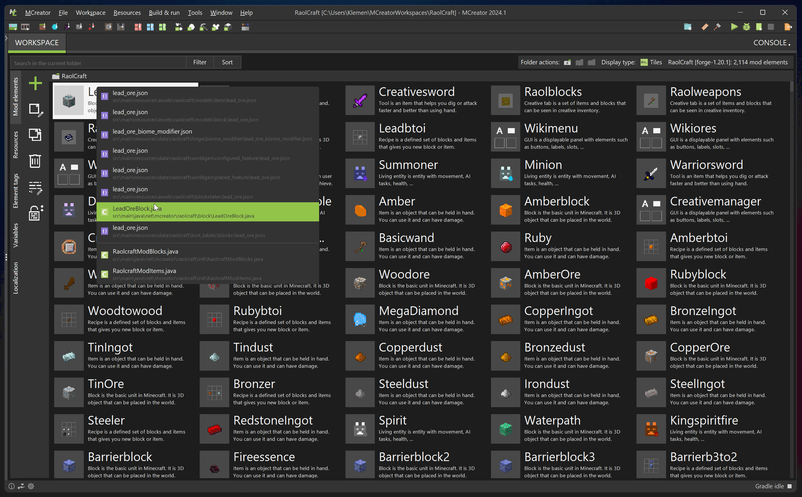
Task: Click the add new folder action icon
Action: (x=567, y=63)
